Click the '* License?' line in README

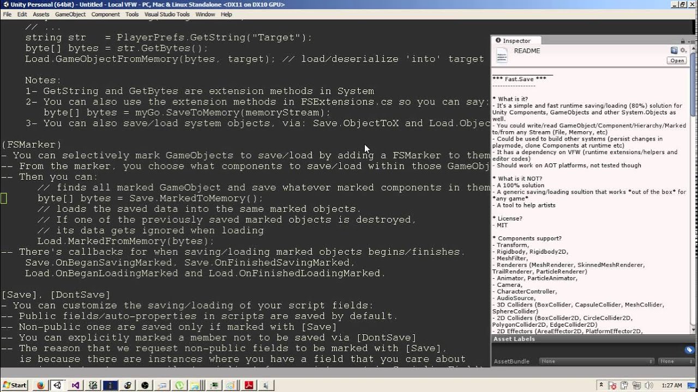click(x=507, y=218)
